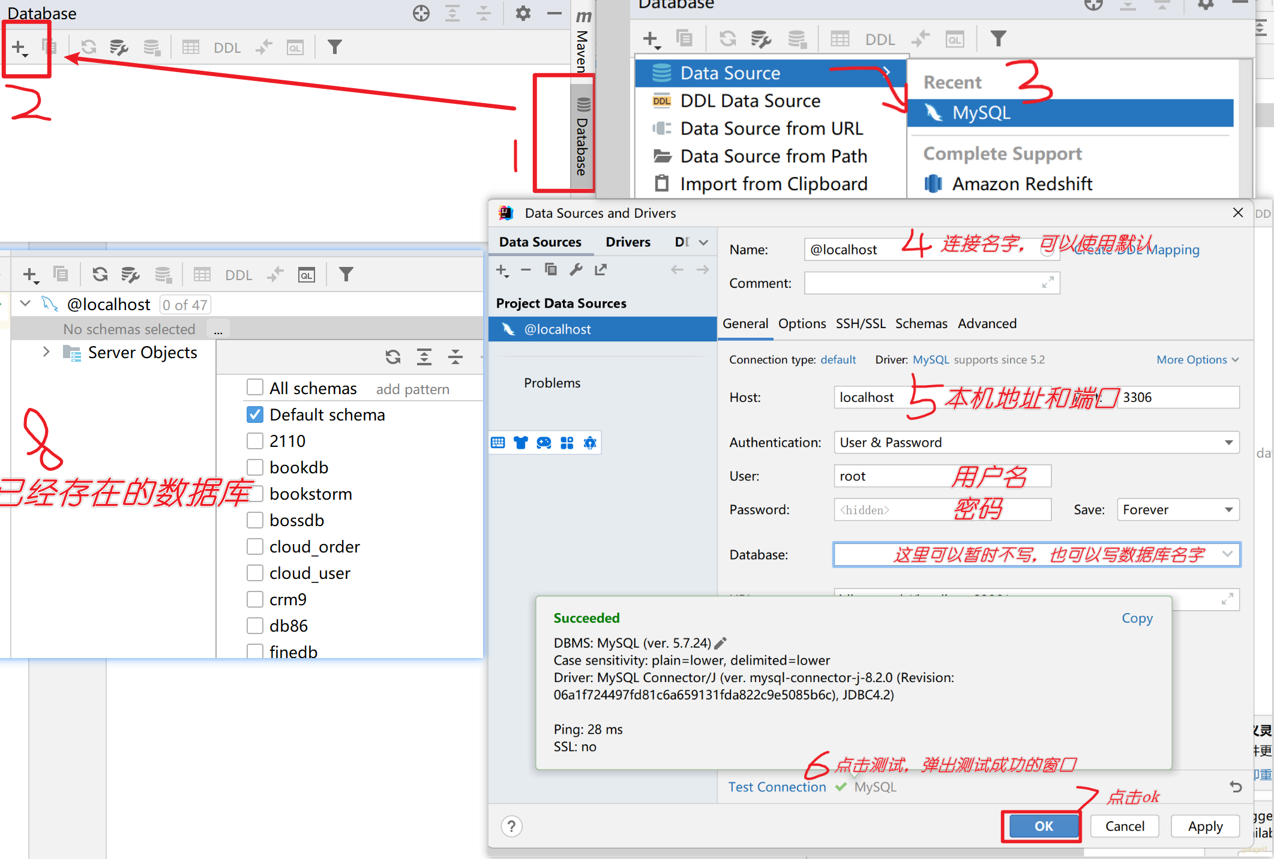
Task: Click the User field containing root
Action: tap(942, 476)
